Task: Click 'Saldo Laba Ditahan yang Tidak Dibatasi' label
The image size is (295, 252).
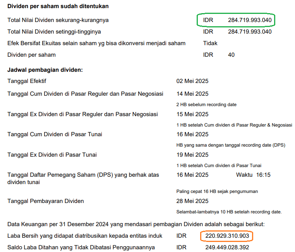Action: (x=81, y=247)
